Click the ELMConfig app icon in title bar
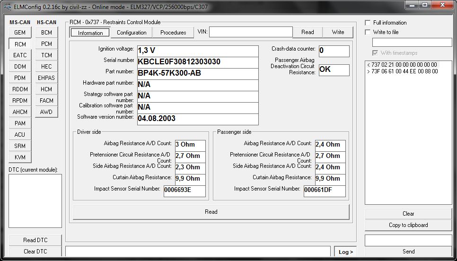Image resolution: width=457 pixels, height=261 pixels. (6, 7)
